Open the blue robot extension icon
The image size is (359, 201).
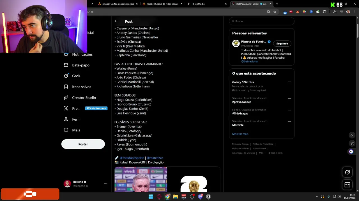tap(311, 12)
